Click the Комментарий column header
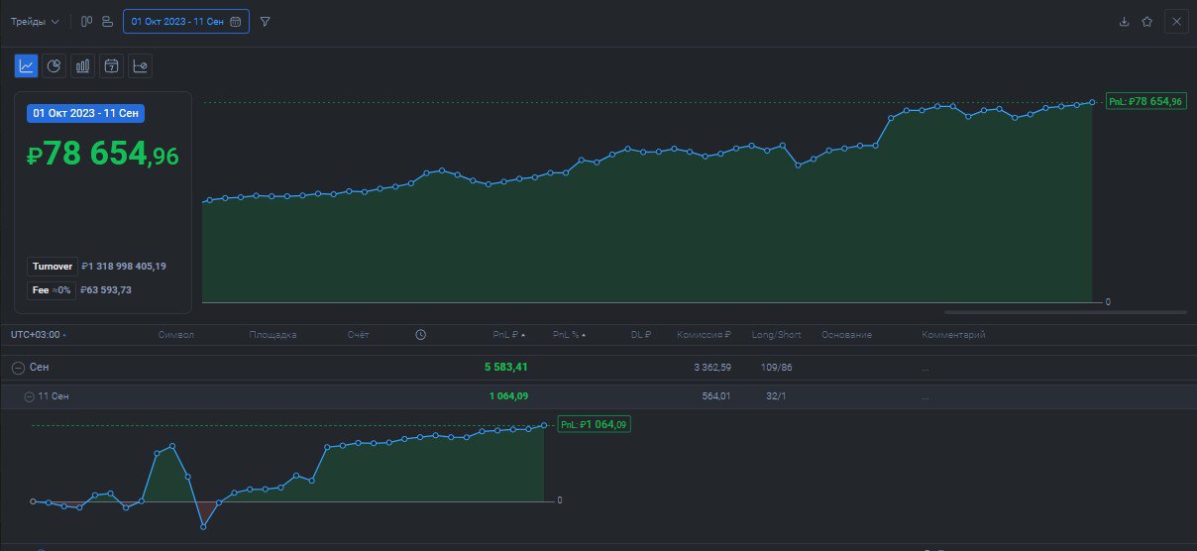 tap(953, 335)
